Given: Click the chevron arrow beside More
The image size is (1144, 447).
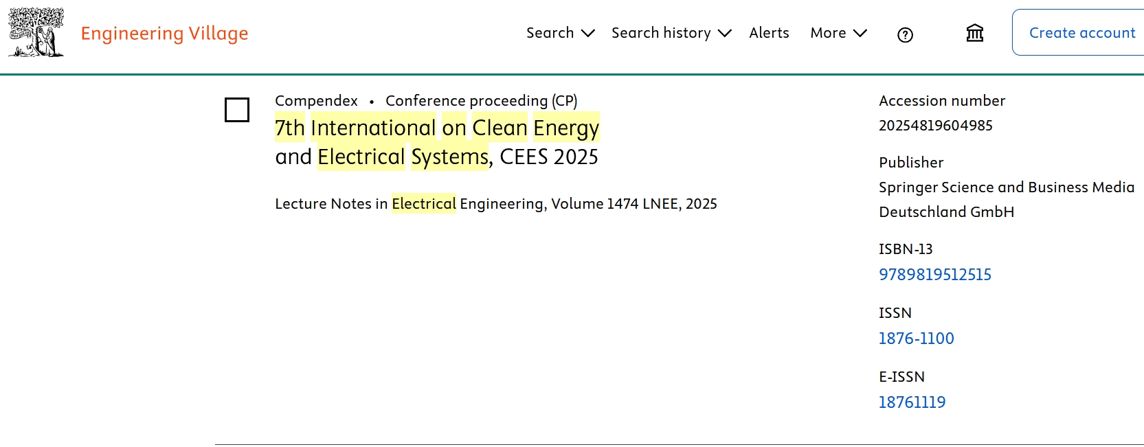Looking at the screenshot, I should pos(860,33).
